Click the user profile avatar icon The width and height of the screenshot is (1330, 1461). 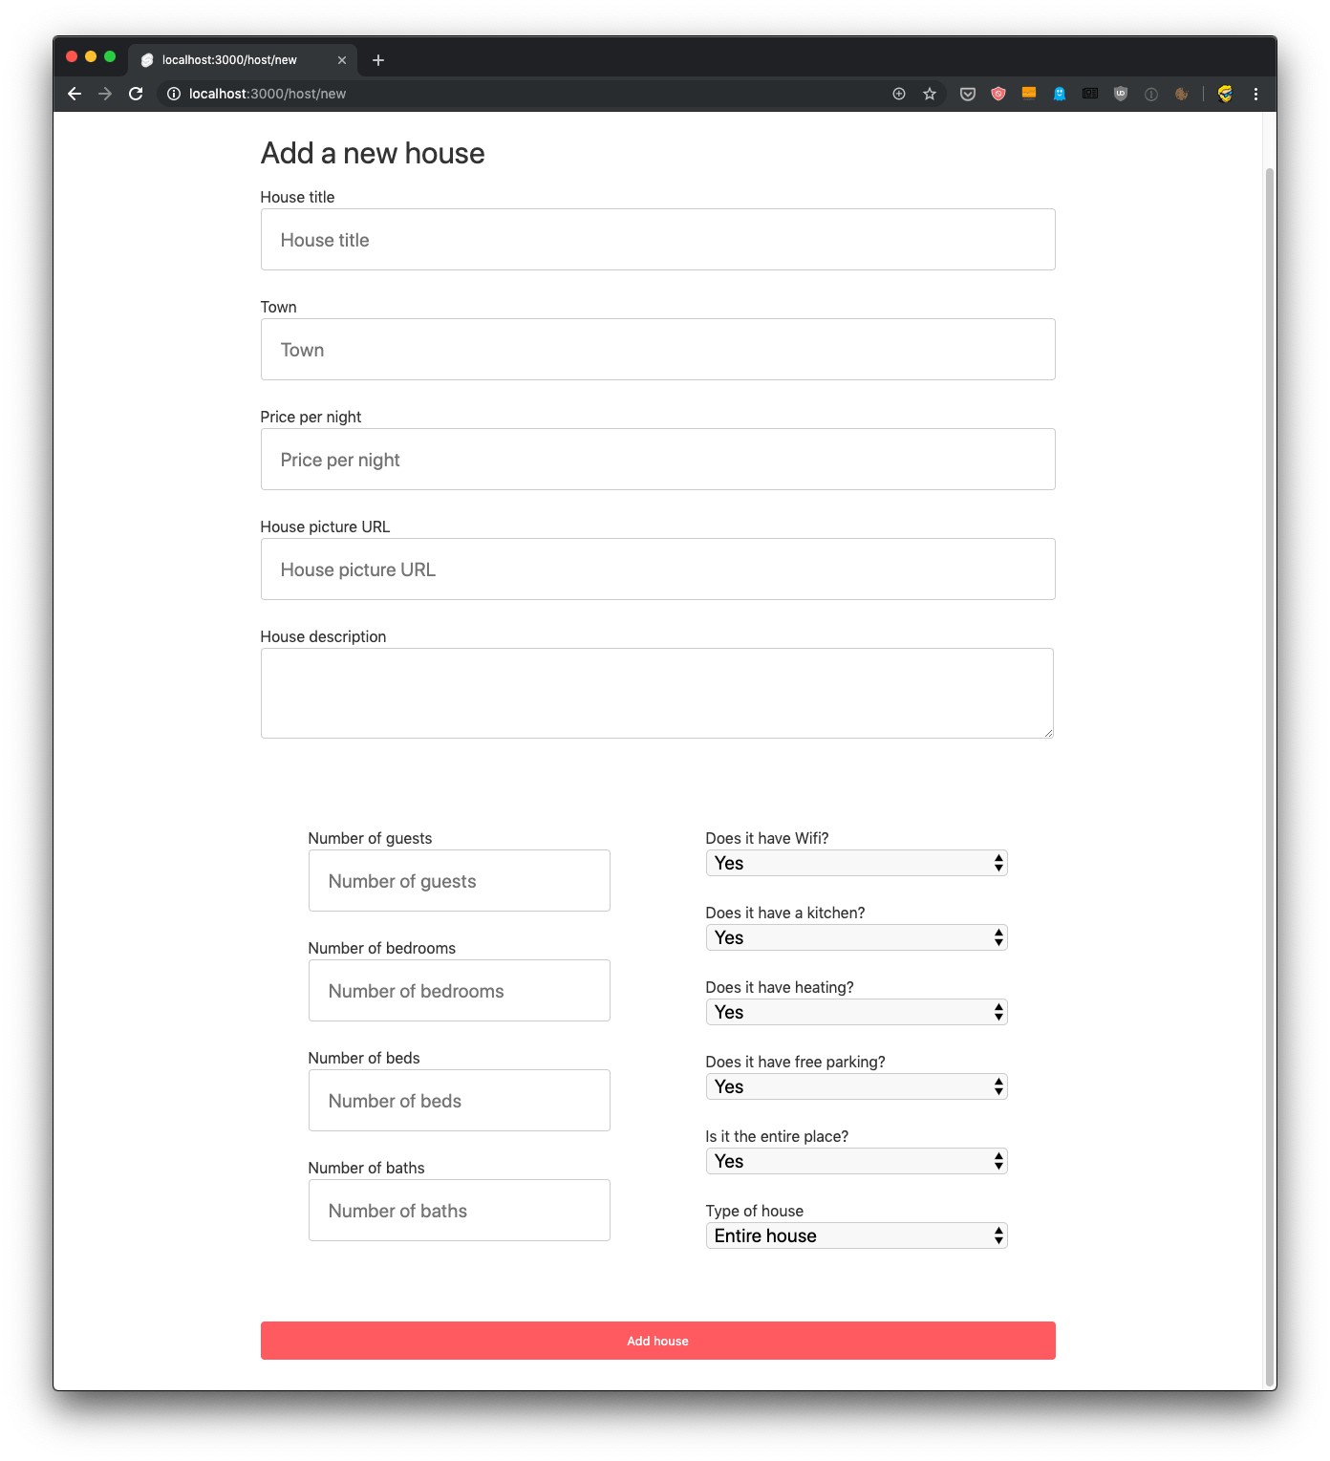1225,94
